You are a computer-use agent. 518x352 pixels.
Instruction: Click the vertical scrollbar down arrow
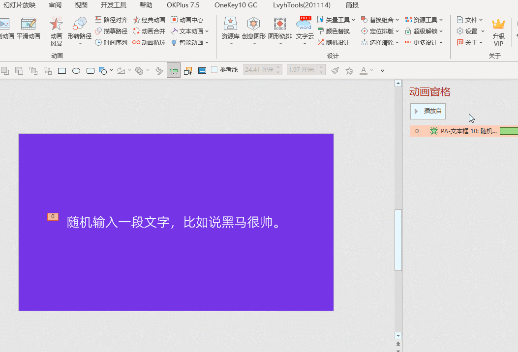coord(398,335)
